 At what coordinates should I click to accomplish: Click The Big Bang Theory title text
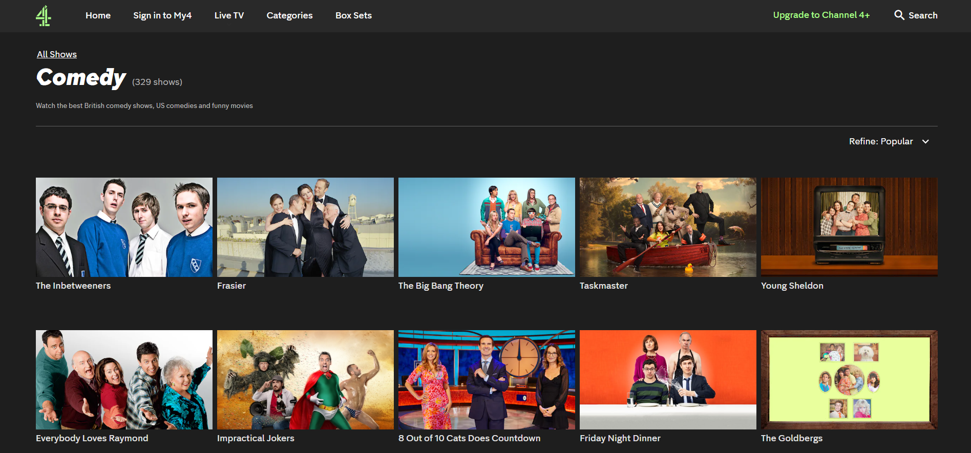coord(441,286)
